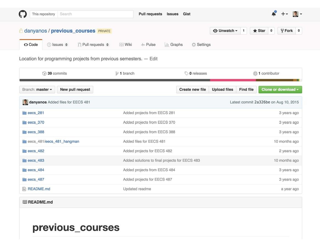The image size is (320, 247).
Task: Open the Unwatch dropdown
Action: click(x=225, y=30)
